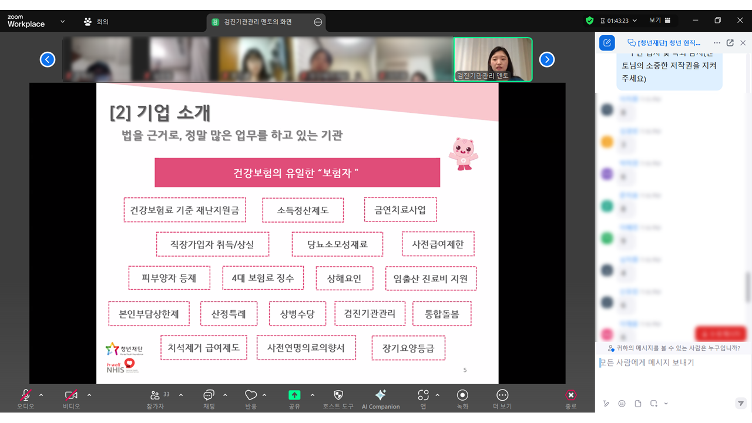The width and height of the screenshot is (752, 423).
Task: Open the 보기 view menu
Action: tap(659, 21)
